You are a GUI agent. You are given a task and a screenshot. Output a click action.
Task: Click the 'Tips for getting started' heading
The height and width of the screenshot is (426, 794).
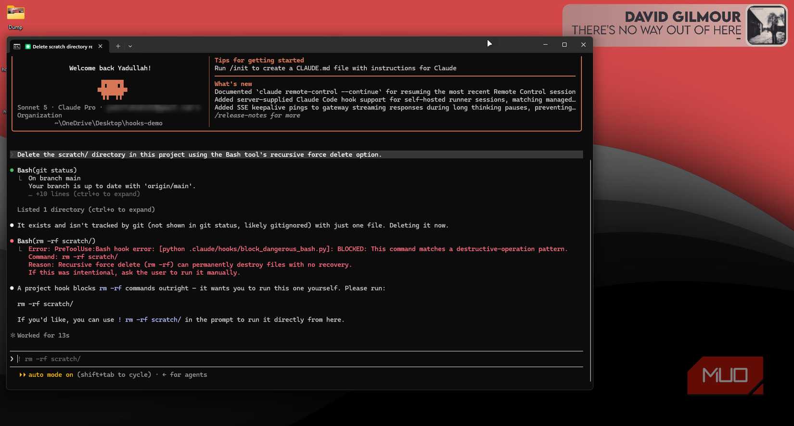tap(259, 60)
